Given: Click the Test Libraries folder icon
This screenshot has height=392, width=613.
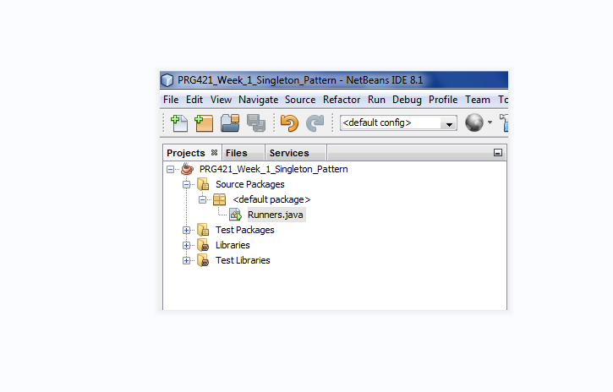Looking at the screenshot, I should [203, 260].
